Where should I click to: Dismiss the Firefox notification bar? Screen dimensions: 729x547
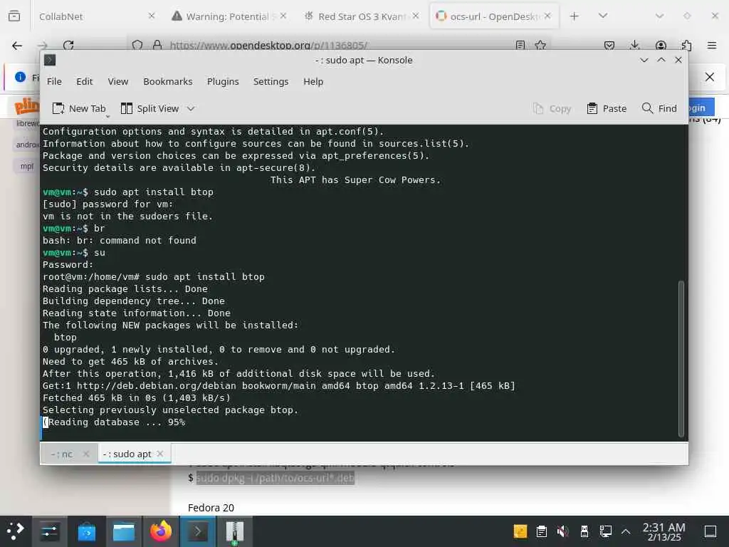(x=710, y=77)
